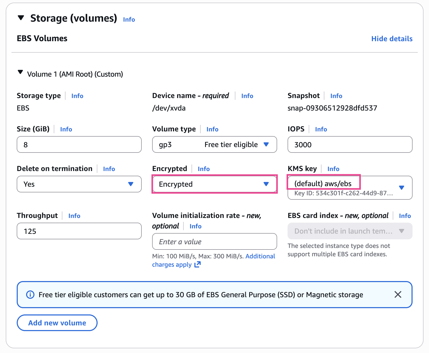Open the Encrypted dropdown
Screen dimensions: 429x353
pyautogui.click(x=214, y=184)
